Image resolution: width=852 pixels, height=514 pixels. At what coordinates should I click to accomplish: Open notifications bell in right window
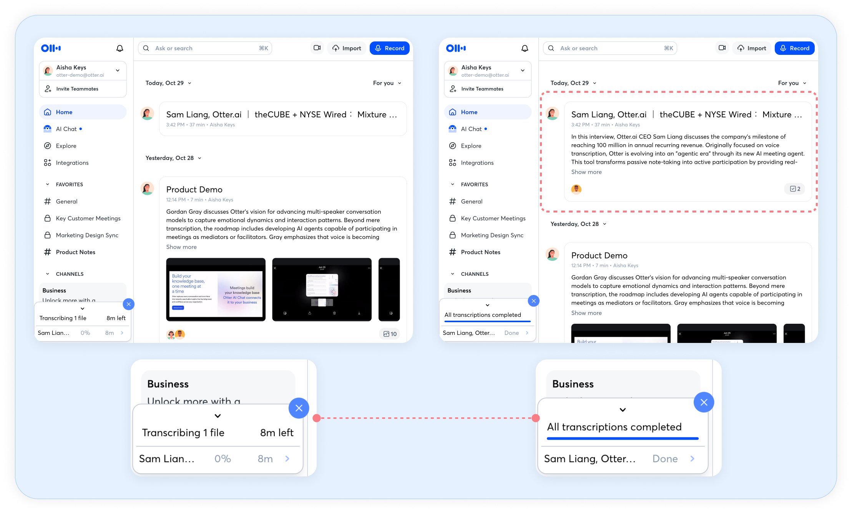(x=525, y=48)
